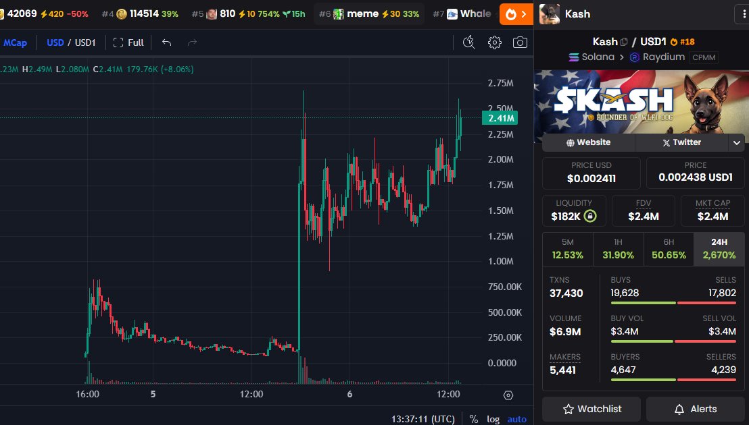
Task: Select the 24H timeframe tab
Action: coord(719,249)
